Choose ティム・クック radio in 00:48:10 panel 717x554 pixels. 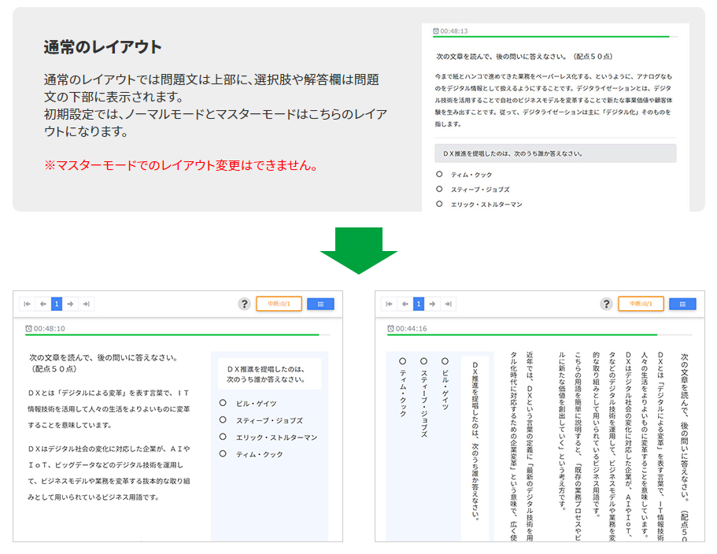point(224,453)
